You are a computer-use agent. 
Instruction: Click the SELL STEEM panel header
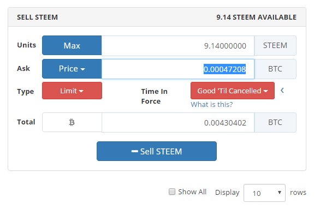coord(157,17)
